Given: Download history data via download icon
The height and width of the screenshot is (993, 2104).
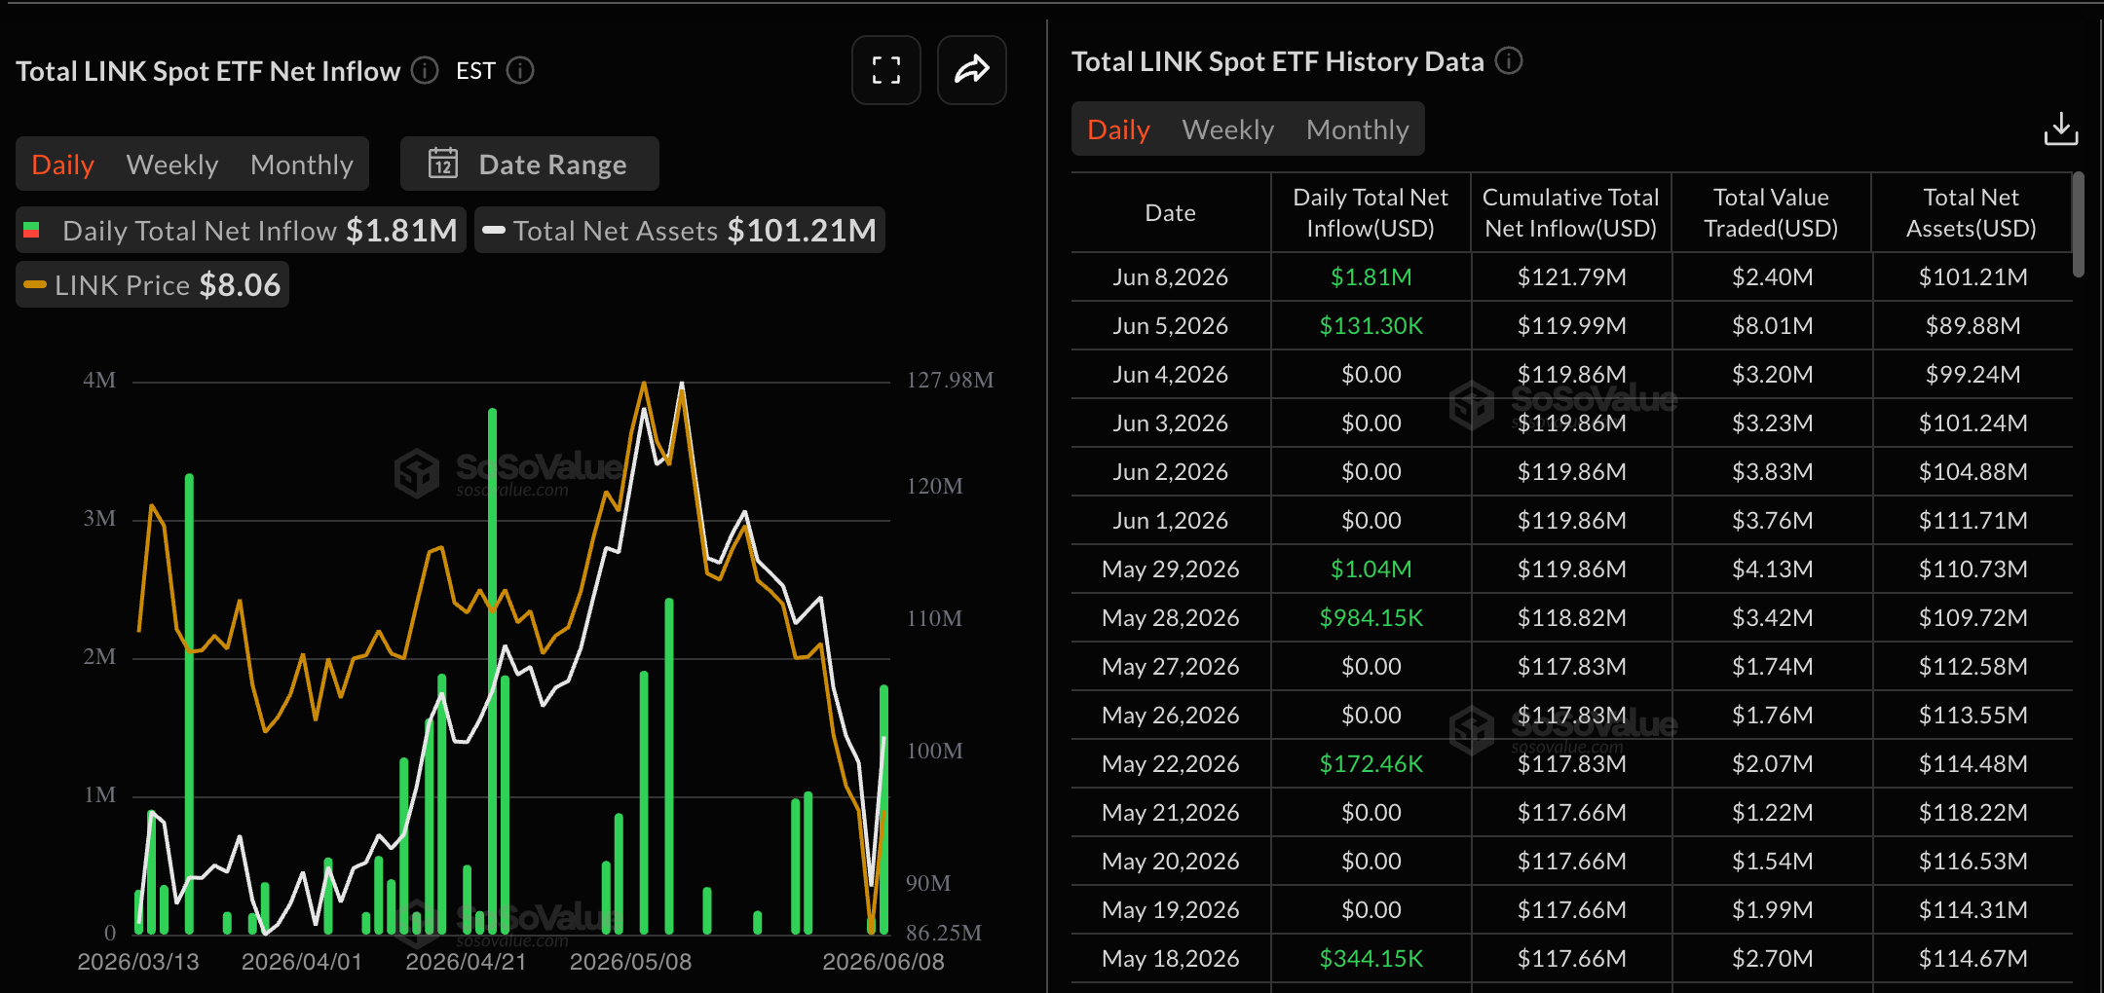Looking at the screenshot, I should (x=2060, y=129).
